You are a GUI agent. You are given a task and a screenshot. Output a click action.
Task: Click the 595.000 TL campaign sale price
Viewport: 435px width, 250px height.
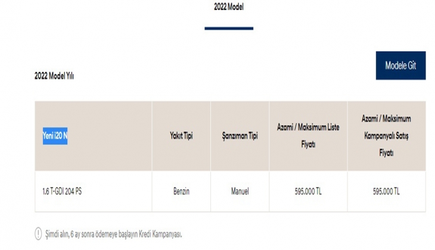pyautogui.click(x=386, y=192)
